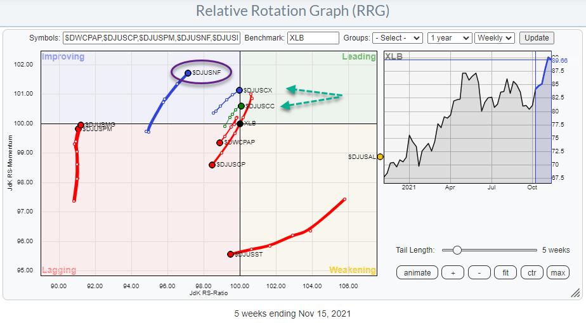Select the green $DJUSCC marker

coord(241,106)
